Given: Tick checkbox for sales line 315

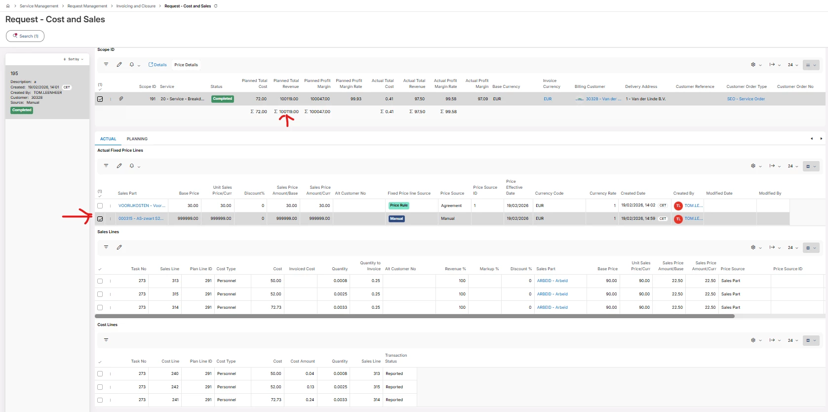Looking at the screenshot, I should click(100, 294).
